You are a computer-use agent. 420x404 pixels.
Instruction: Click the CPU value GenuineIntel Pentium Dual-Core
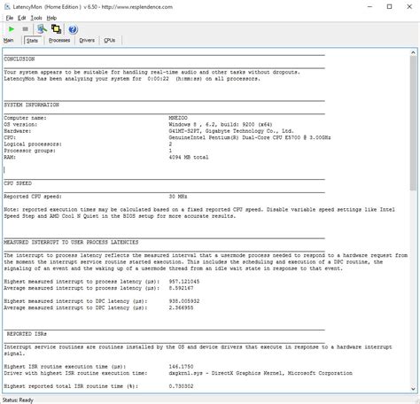250,137
